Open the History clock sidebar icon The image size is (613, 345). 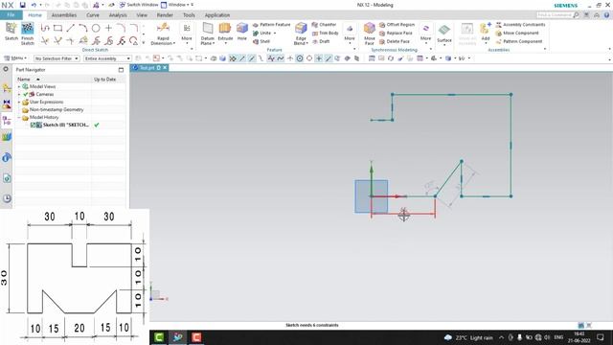click(x=7, y=198)
